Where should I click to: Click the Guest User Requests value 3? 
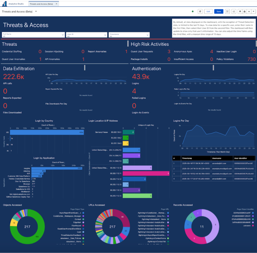pyautogui.click(x=169, y=52)
